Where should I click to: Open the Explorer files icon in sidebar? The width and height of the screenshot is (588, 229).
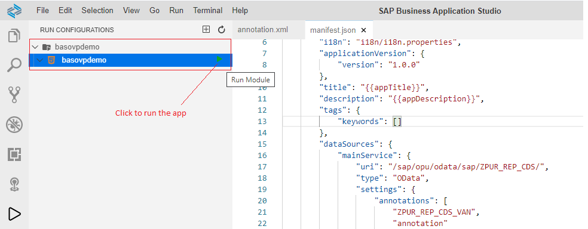coord(14,36)
